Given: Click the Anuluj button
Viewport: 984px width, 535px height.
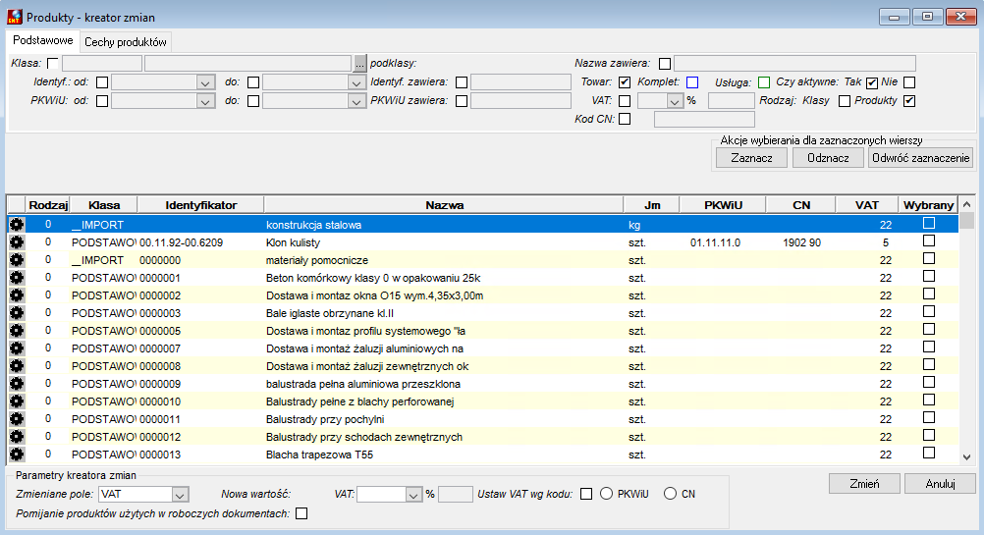Looking at the screenshot, I should [940, 484].
